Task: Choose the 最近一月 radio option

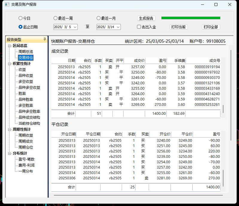Action: tap(99, 18)
